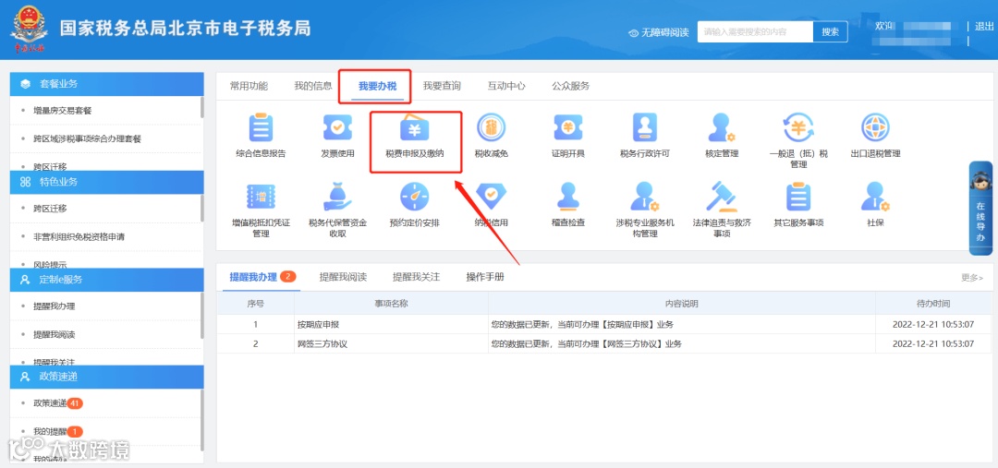This screenshot has width=998, height=468.
Task: Open 核定管理 icon
Action: (722, 127)
